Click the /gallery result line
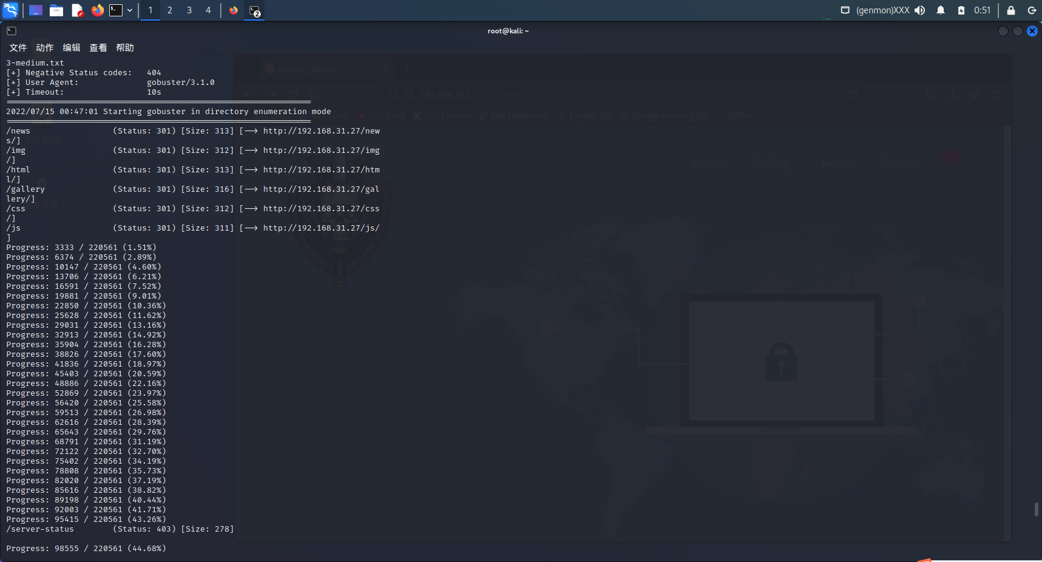Viewport: 1042px width, 562px height. click(193, 189)
